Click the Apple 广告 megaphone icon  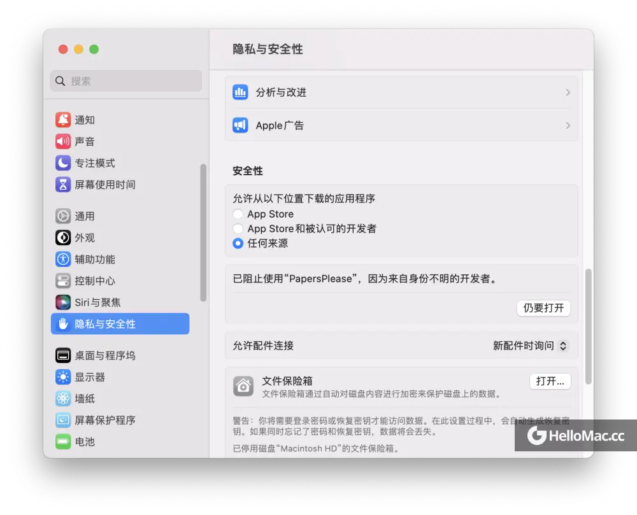240,125
